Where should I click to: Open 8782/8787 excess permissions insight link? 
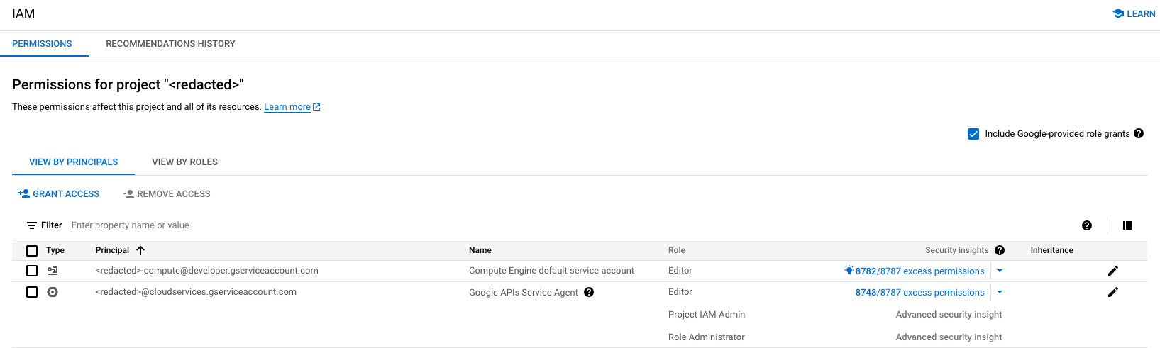point(919,271)
